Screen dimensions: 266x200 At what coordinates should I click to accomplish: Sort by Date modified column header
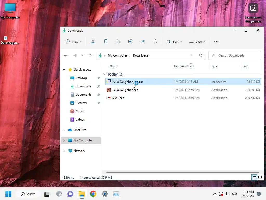pyautogui.click(x=184, y=66)
